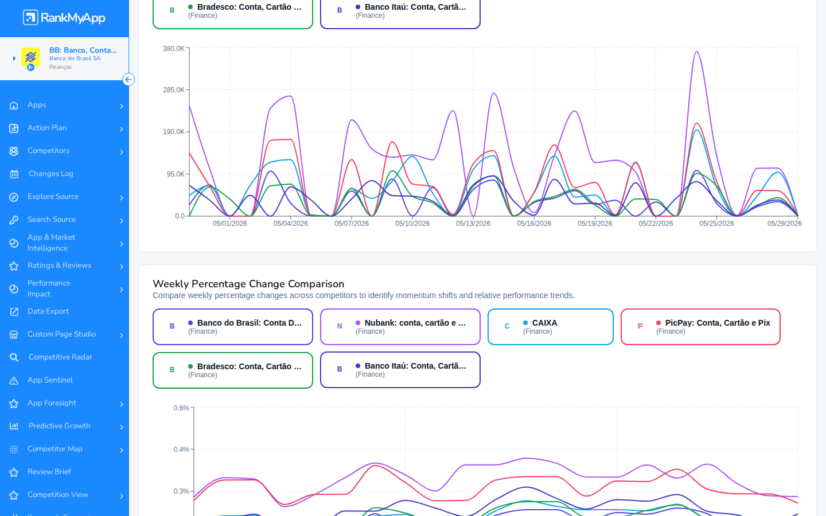Expand the Competition View chevron
The height and width of the screenshot is (516, 826).
122,496
